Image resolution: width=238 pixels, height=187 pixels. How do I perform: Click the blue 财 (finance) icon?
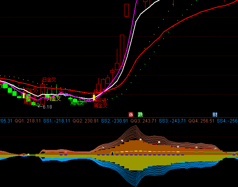[215, 114]
